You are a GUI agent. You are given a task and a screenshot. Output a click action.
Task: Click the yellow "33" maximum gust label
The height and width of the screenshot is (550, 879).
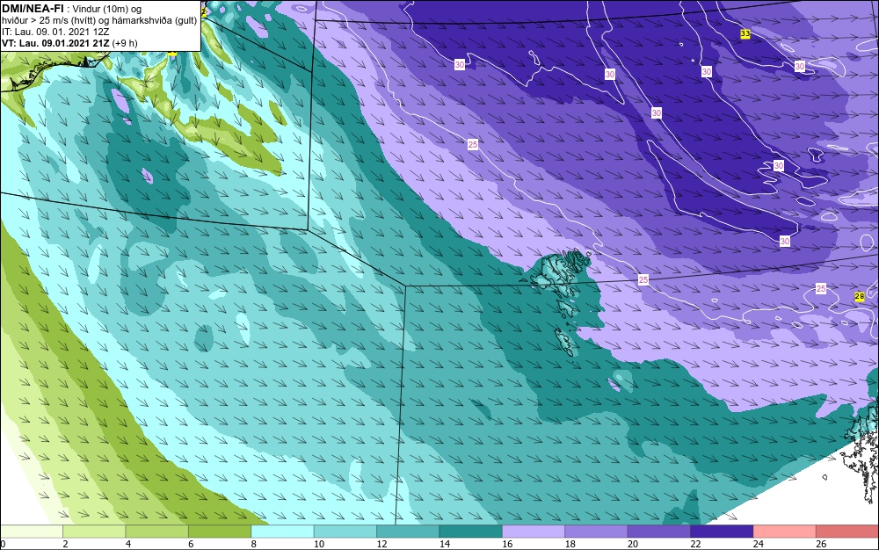tap(745, 34)
